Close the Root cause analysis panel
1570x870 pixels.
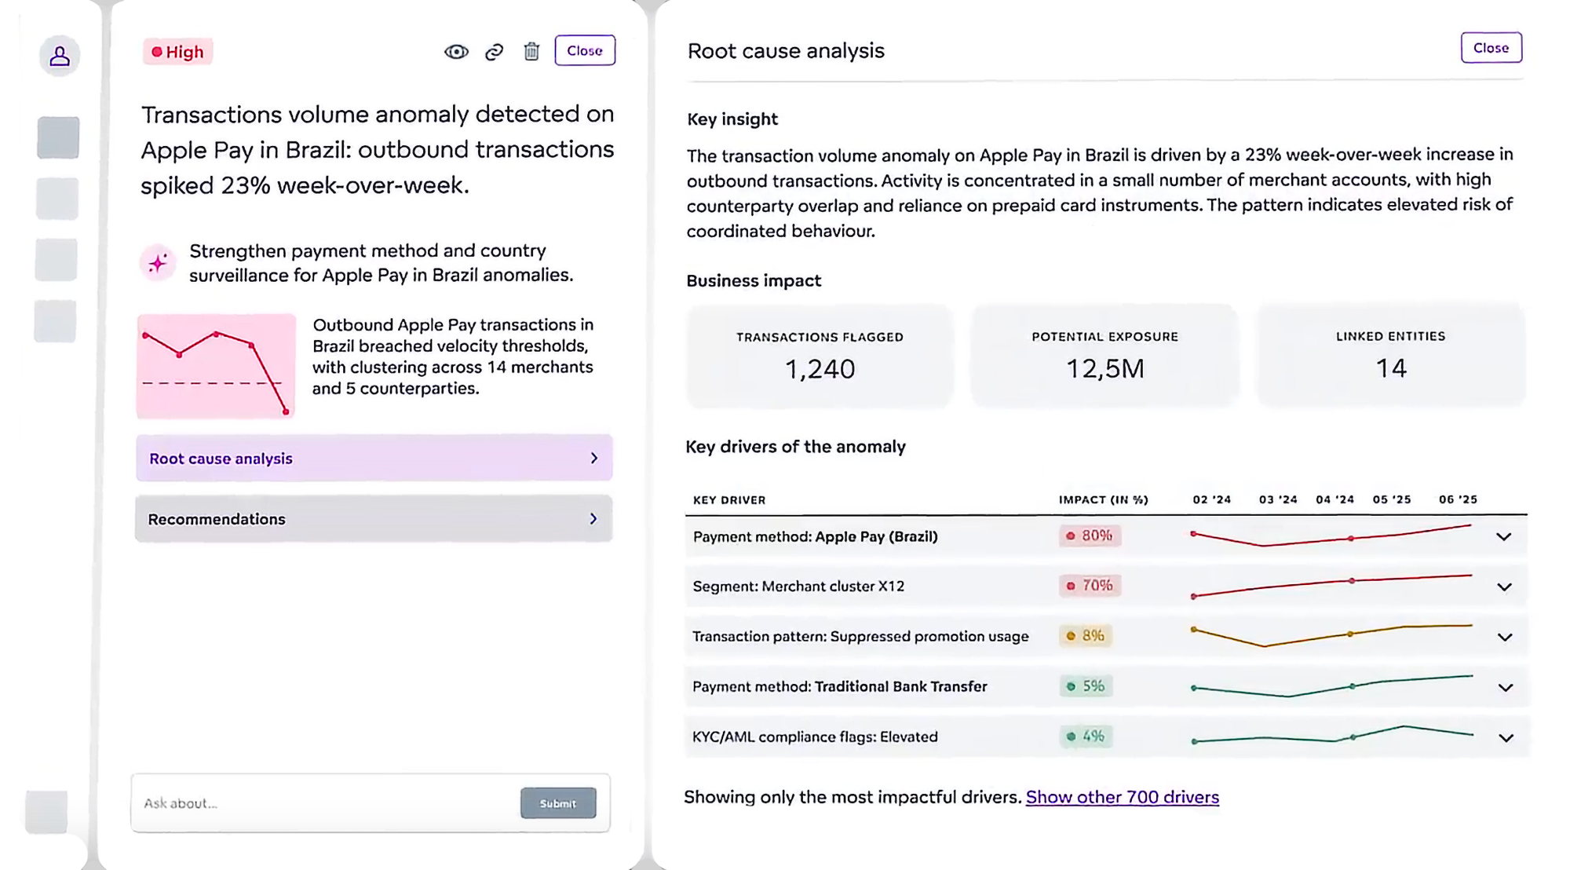1490,48
